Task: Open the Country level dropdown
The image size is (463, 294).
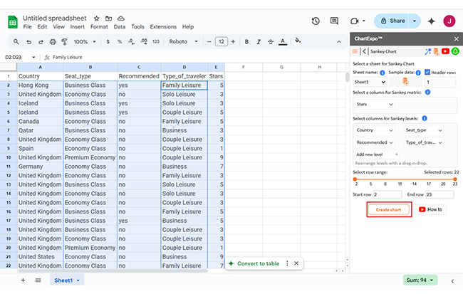Action: pyautogui.click(x=375, y=130)
